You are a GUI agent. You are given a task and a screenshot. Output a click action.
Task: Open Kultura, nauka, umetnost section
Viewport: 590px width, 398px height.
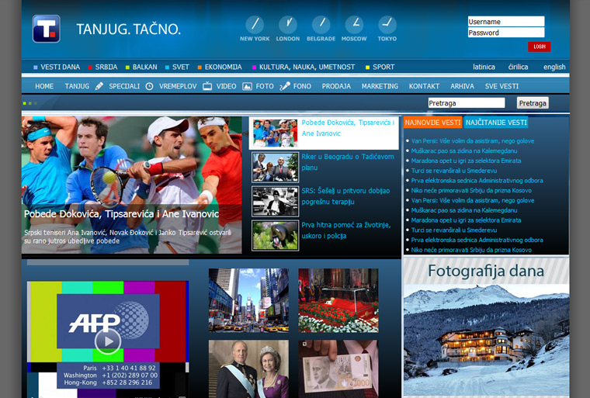(x=307, y=67)
